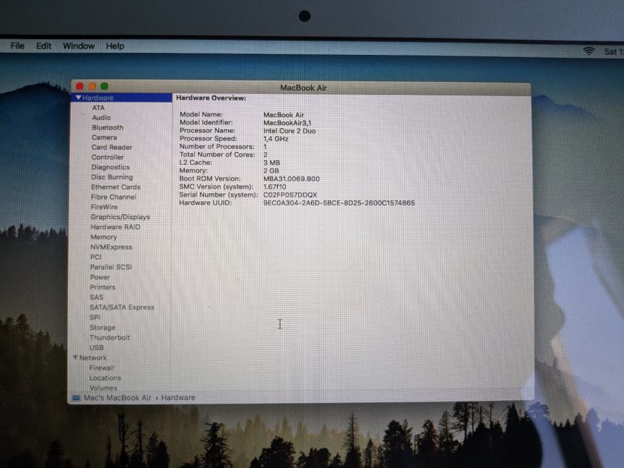Select Diagnostics in the sidebar
Viewport: 624px width, 468px height.
[x=110, y=168]
